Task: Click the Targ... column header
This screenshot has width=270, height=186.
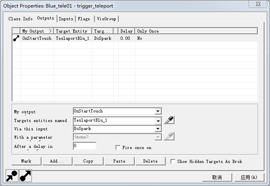Action: pyautogui.click(x=103, y=31)
